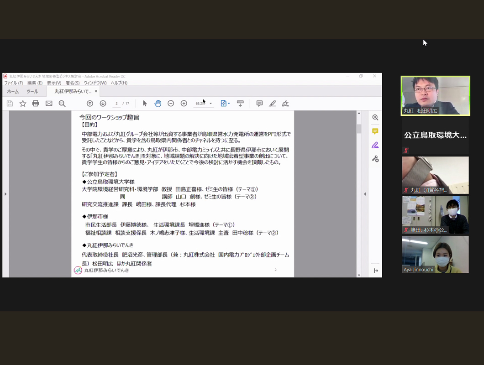
Task: Close the 丸紅伊那みらいで document tab
Action: coord(96,91)
